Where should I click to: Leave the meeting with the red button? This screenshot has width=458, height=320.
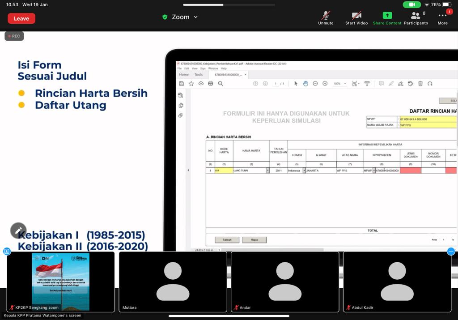tap(21, 18)
